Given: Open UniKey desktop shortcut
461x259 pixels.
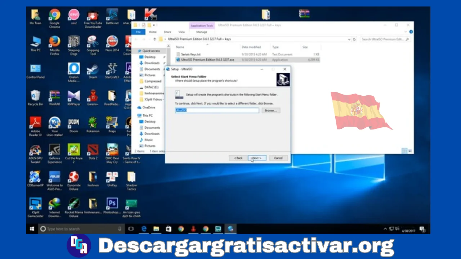Looking at the screenshot, I should coord(112,179).
